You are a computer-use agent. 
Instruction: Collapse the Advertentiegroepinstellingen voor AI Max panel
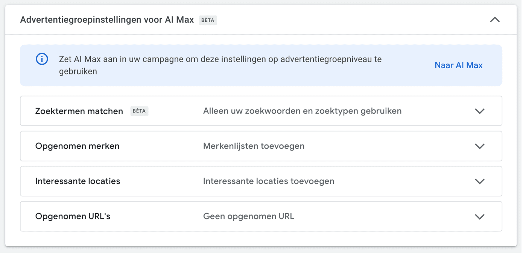click(495, 20)
